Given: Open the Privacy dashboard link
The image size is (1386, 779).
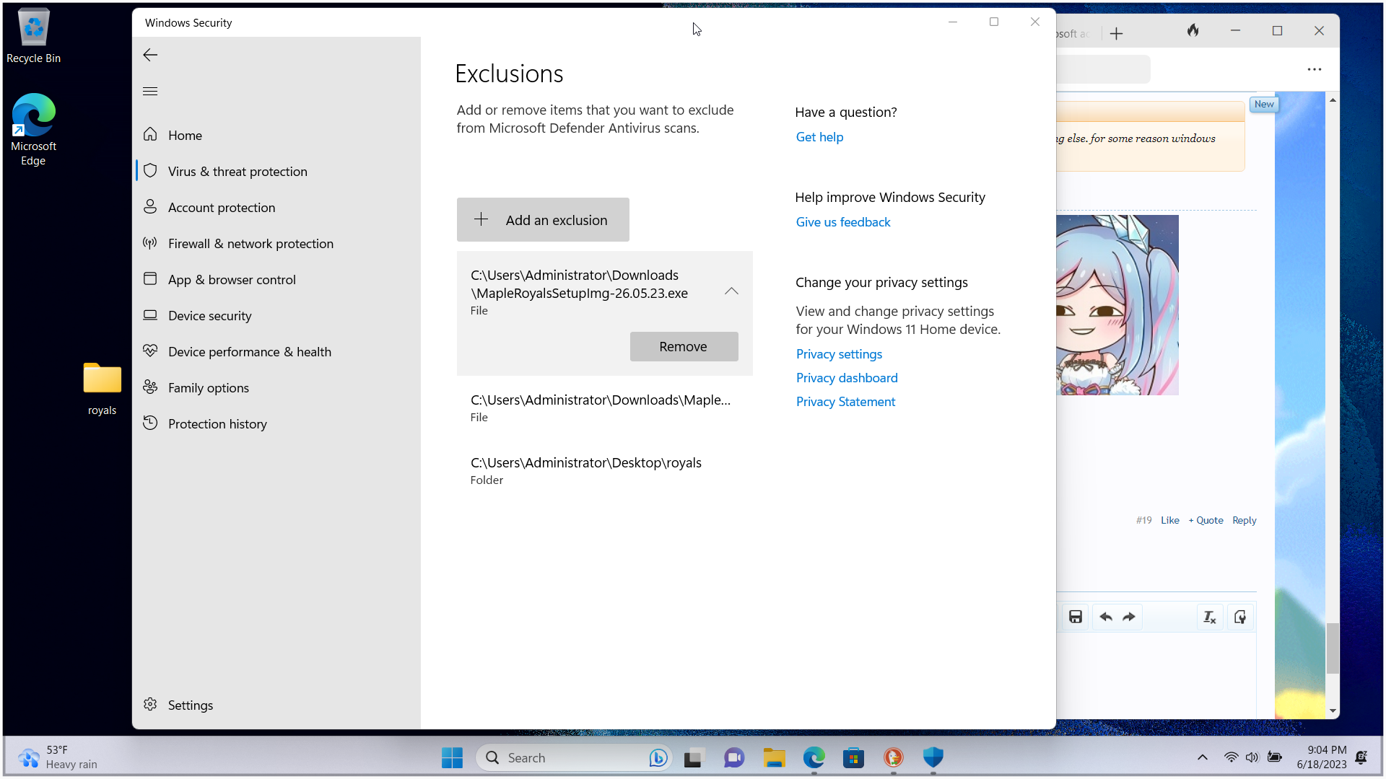Looking at the screenshot, I should 847,378.
